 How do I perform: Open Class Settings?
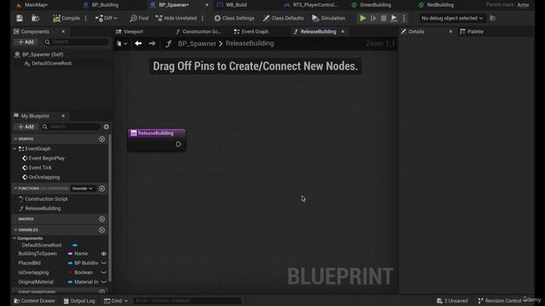pos(234,18)
